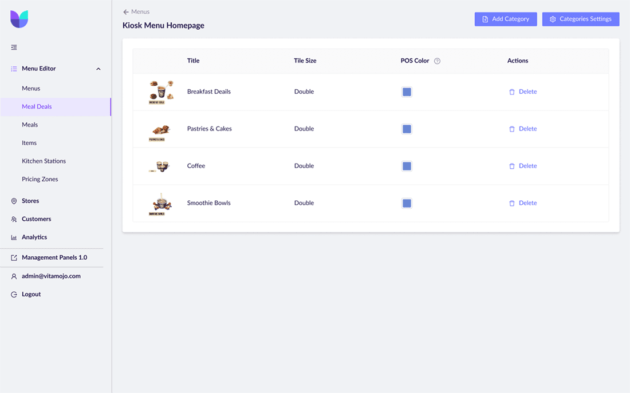Click the Stores location pin icon
This screenshot has width=630, height=393.
pos(14,201)
